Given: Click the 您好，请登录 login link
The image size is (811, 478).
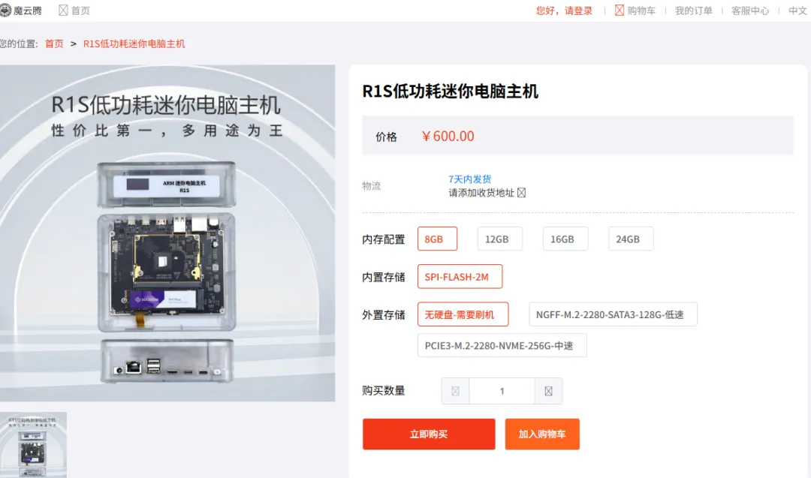Looking at the screenshot, I should click(x=564, y=11).
